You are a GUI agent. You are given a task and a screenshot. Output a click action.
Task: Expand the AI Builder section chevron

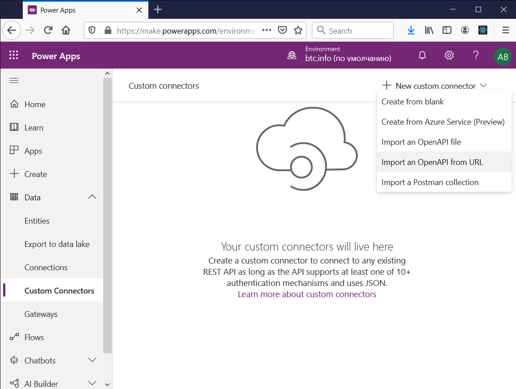pyautogui.click(x=92, y=383)
